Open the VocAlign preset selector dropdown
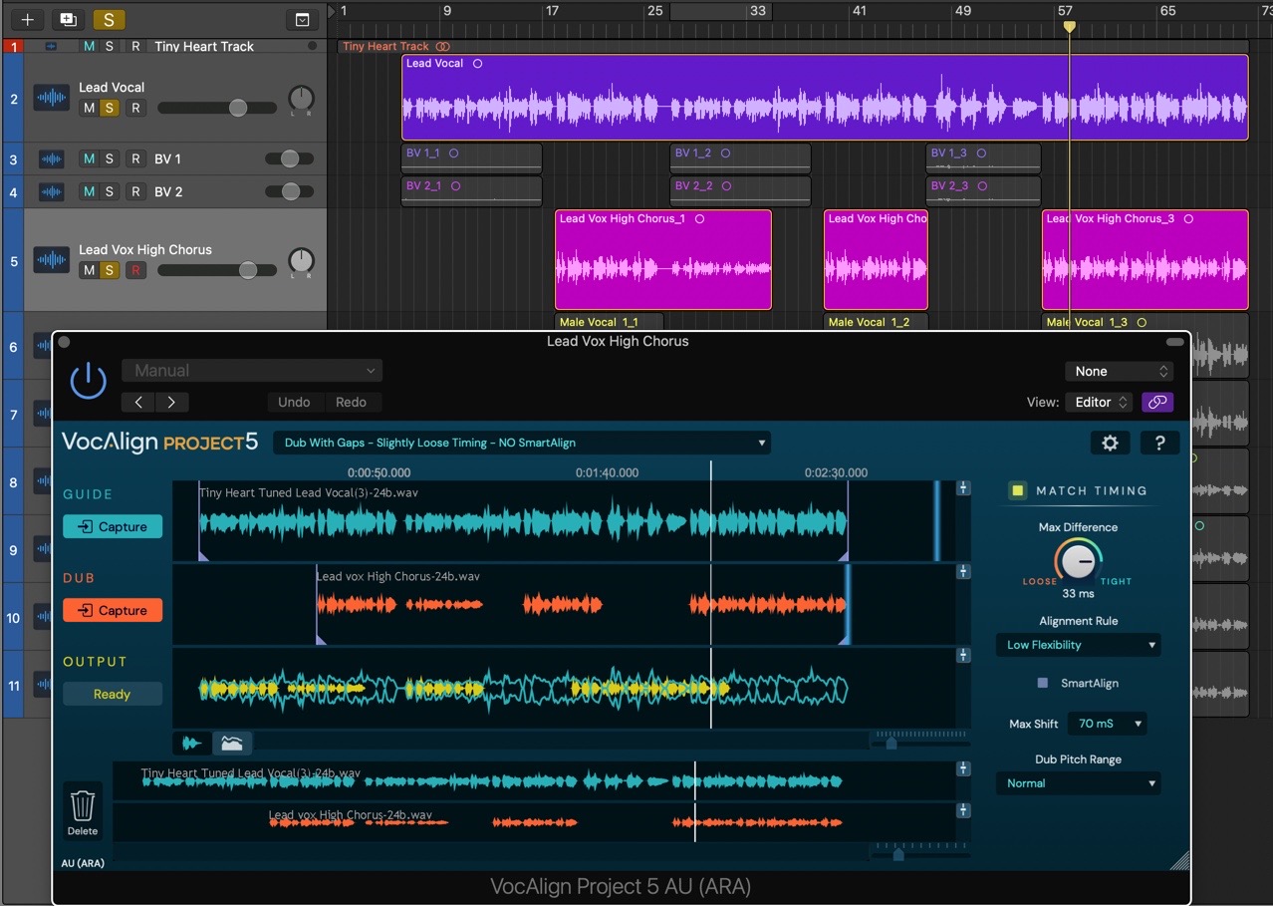Image resolution: width=1273 pixels, height=906 pixels. [x=522, y=443]
